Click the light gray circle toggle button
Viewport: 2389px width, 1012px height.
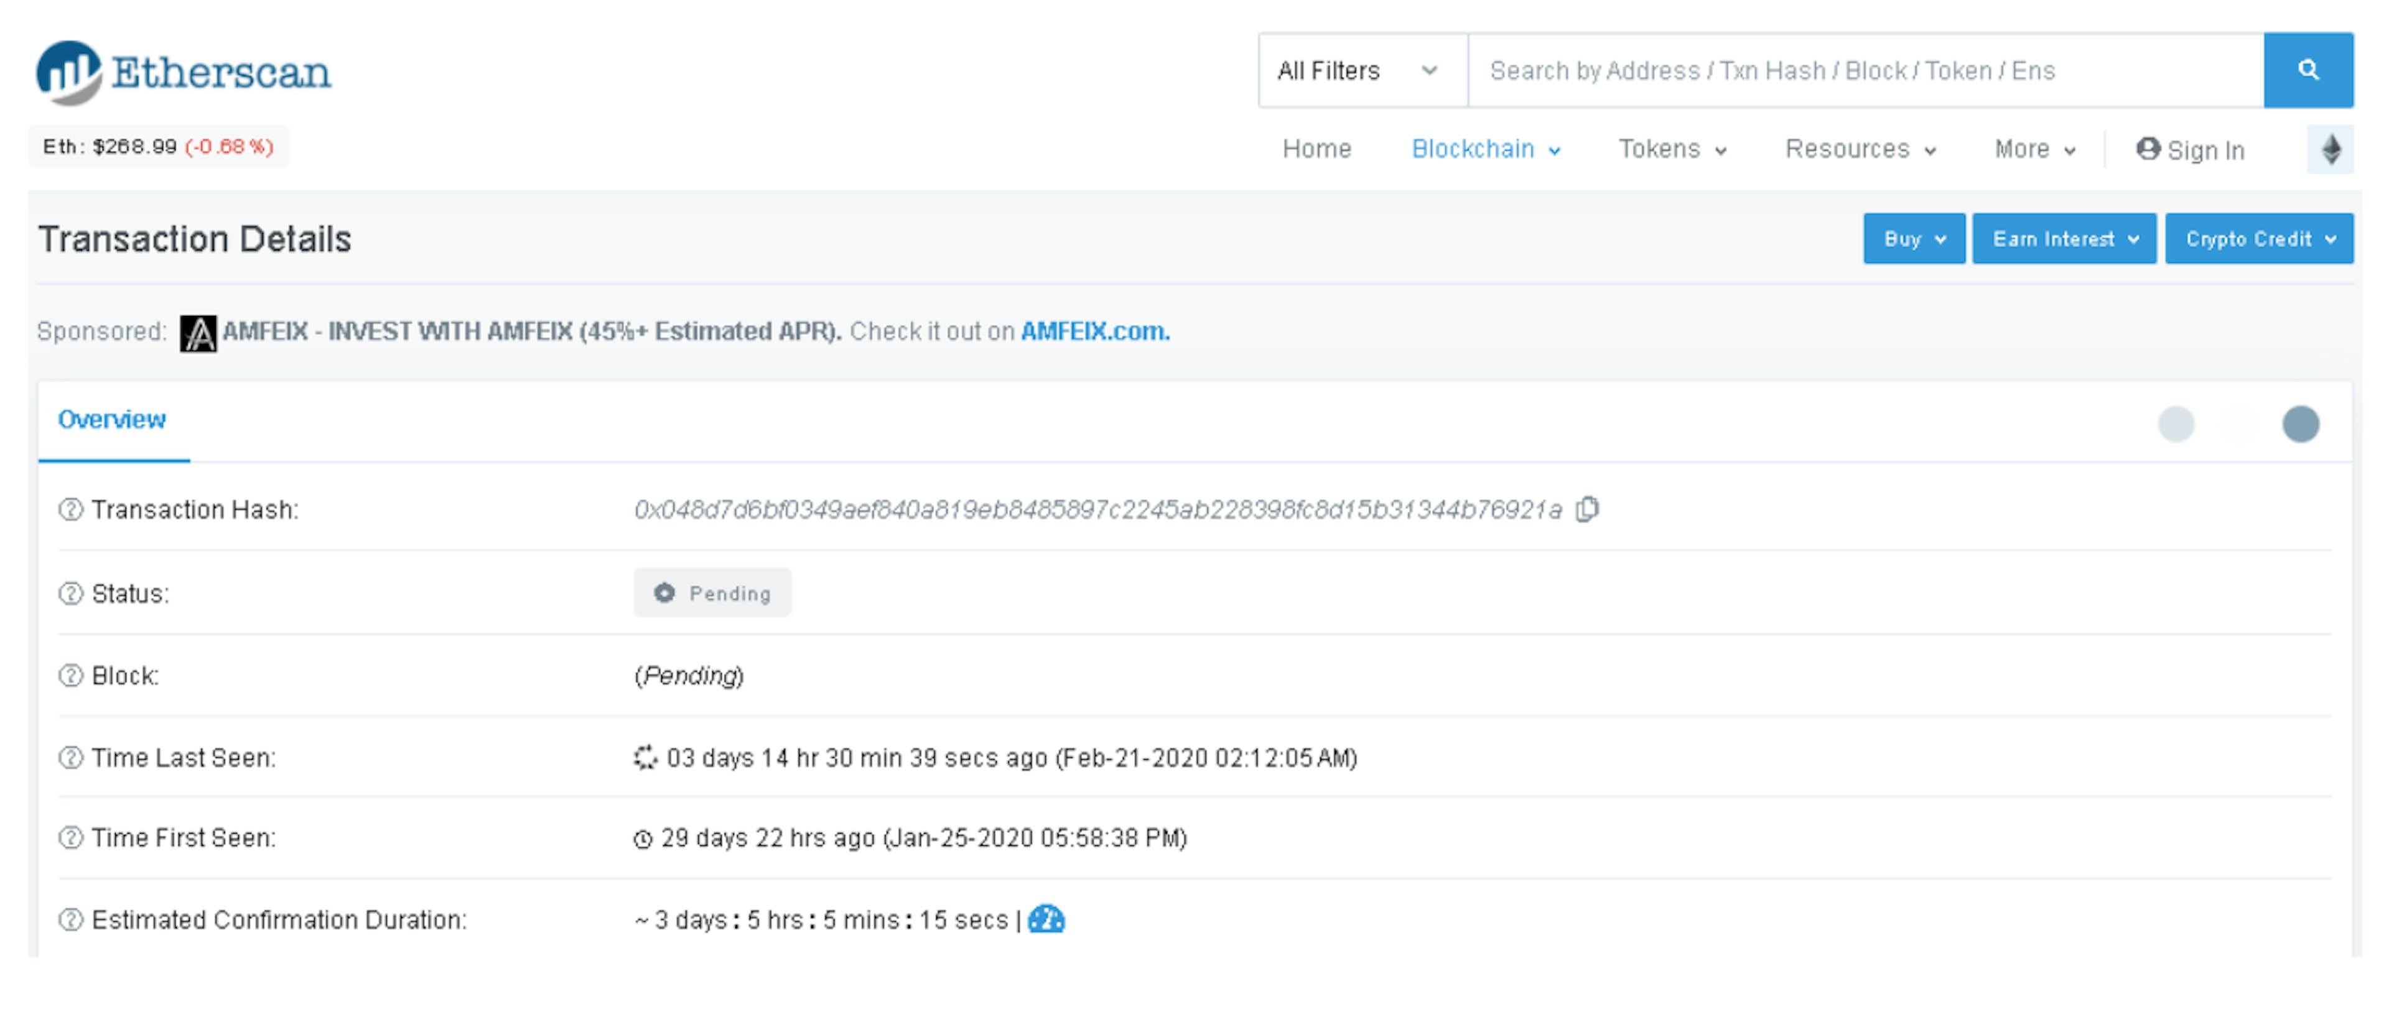point(2176,423)
